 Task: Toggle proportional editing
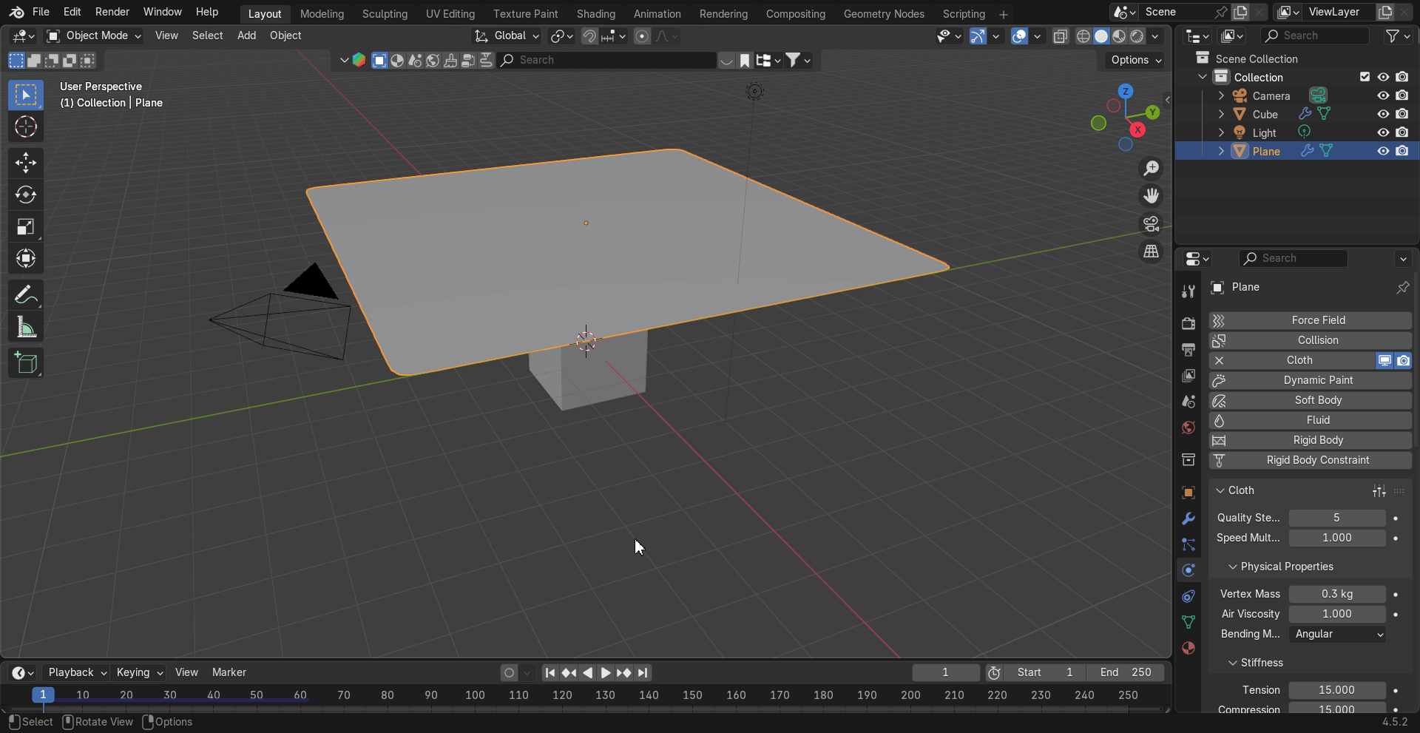tap(642, 36)
